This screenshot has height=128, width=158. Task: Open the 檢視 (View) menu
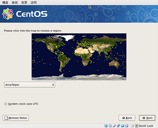(15, 2)
